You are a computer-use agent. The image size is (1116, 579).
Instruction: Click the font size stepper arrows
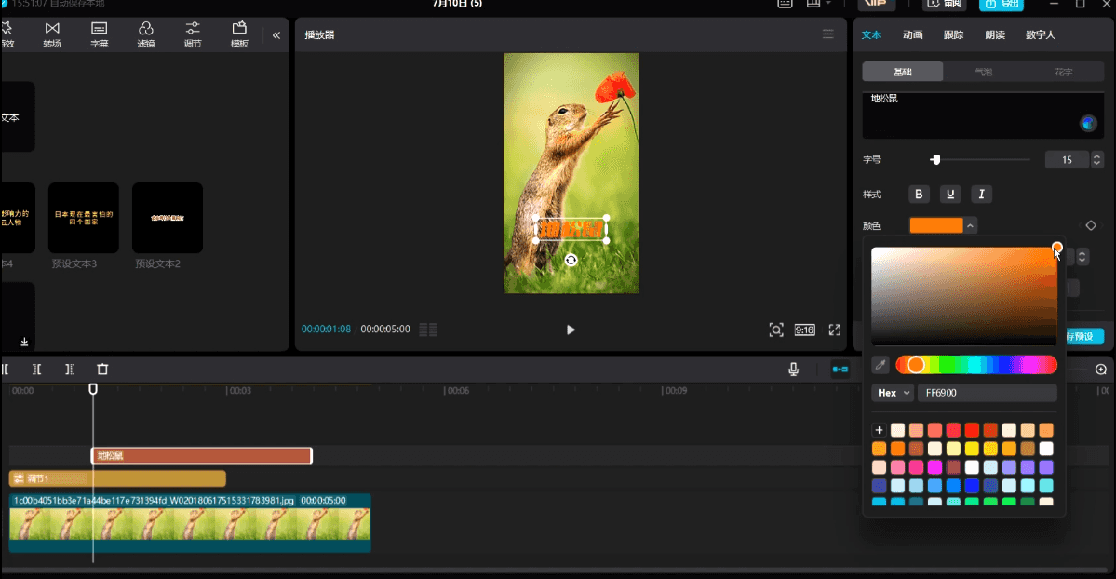(x=1096, y=159)
